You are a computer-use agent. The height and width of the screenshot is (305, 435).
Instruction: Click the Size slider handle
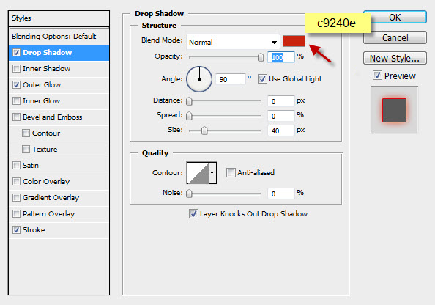pyautogui.click(x=204, y=131)
